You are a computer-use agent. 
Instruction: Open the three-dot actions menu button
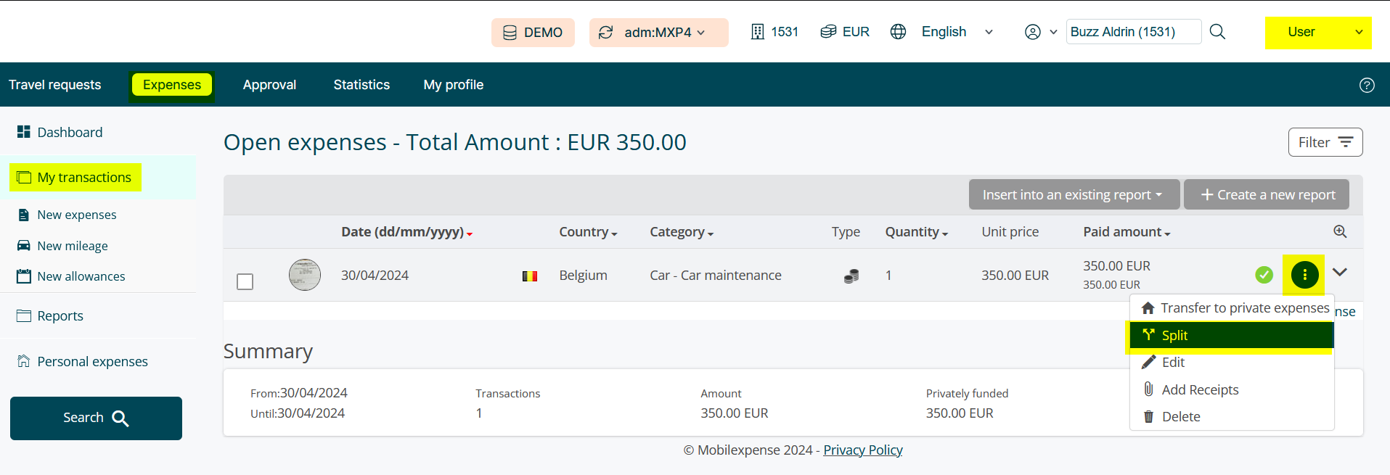click(x=1304, y=275)
